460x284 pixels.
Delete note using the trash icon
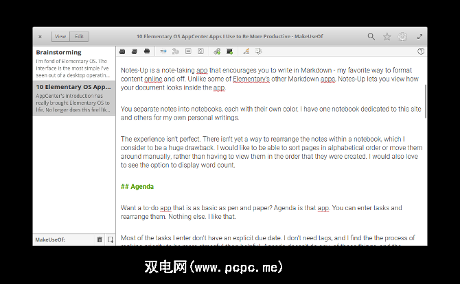(100, 240)
